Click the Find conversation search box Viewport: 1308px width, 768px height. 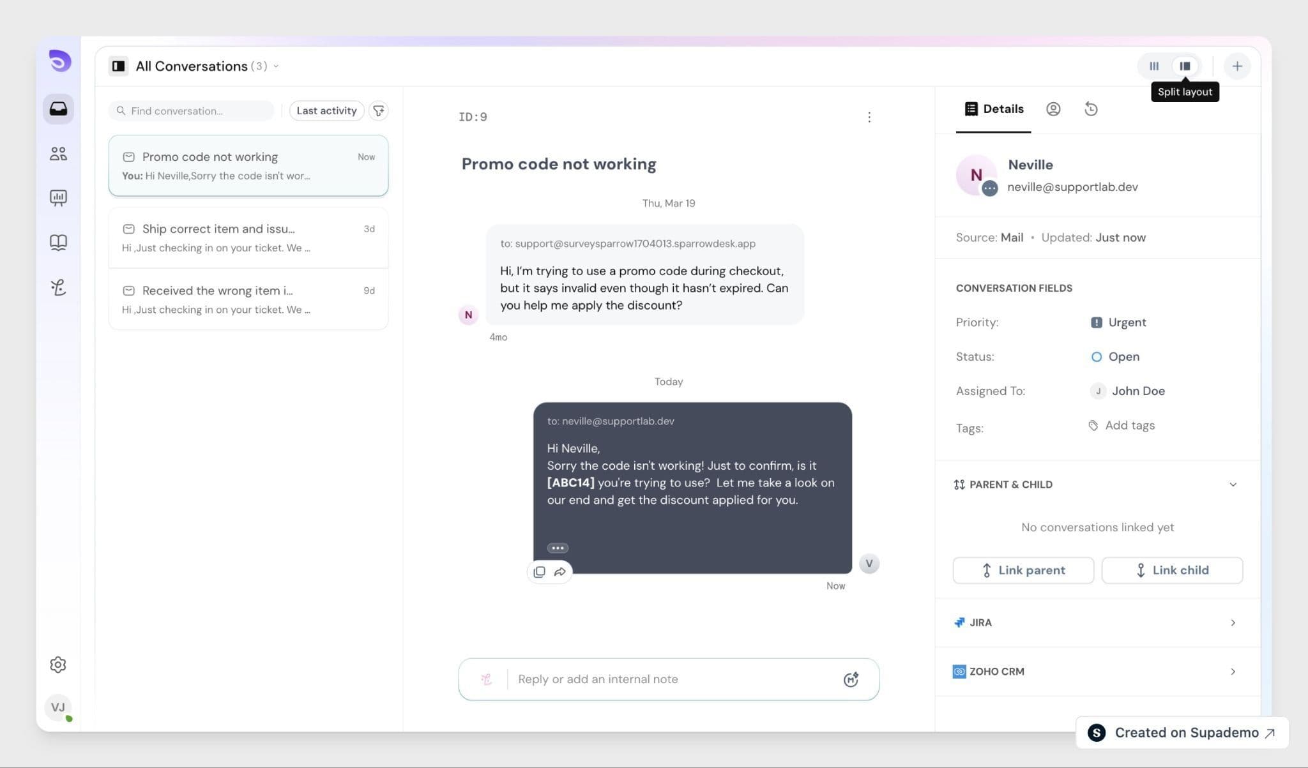click(x=192, y=110)
